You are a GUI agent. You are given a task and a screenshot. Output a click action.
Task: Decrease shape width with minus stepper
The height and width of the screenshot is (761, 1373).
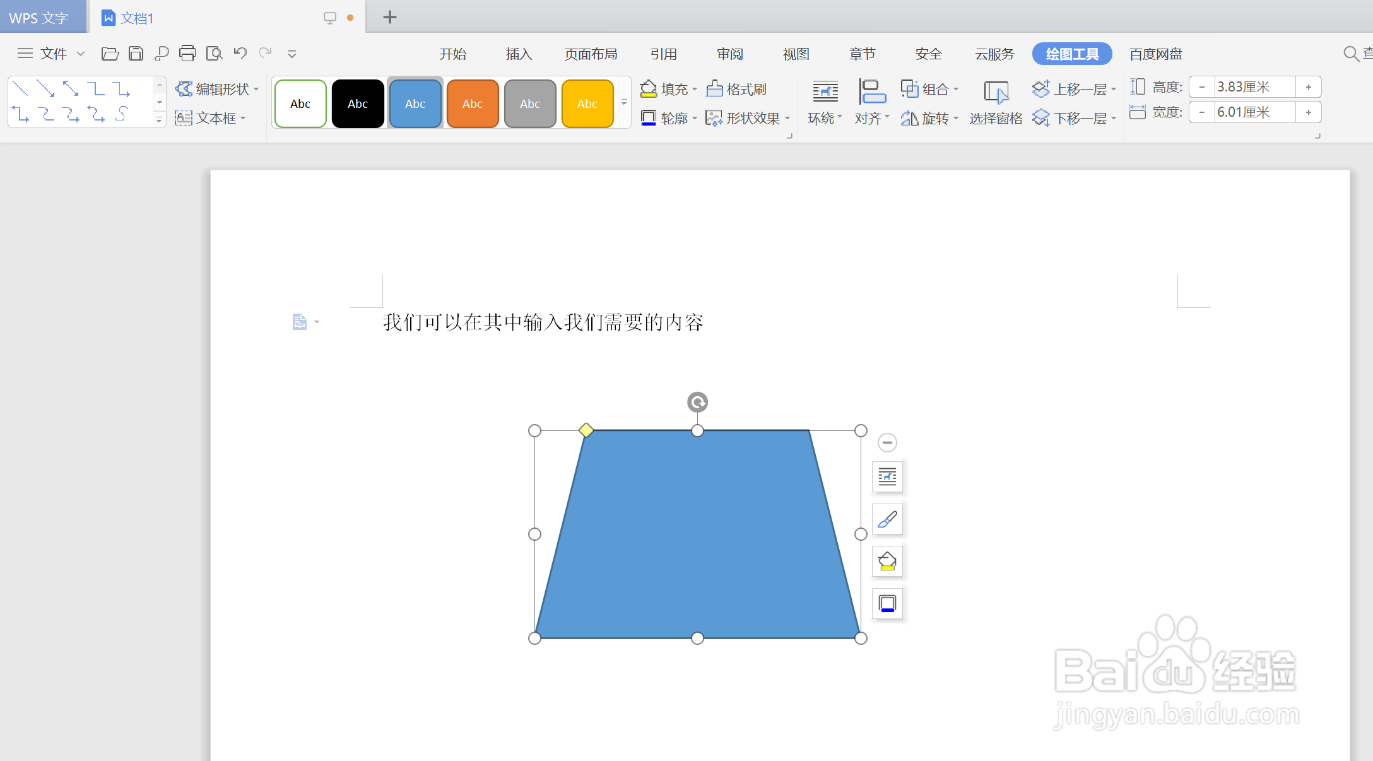[1202, 112]
